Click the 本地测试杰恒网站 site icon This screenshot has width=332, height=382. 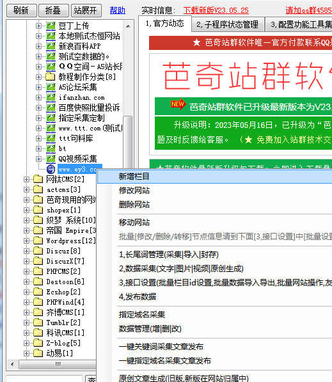click(51, 36)
